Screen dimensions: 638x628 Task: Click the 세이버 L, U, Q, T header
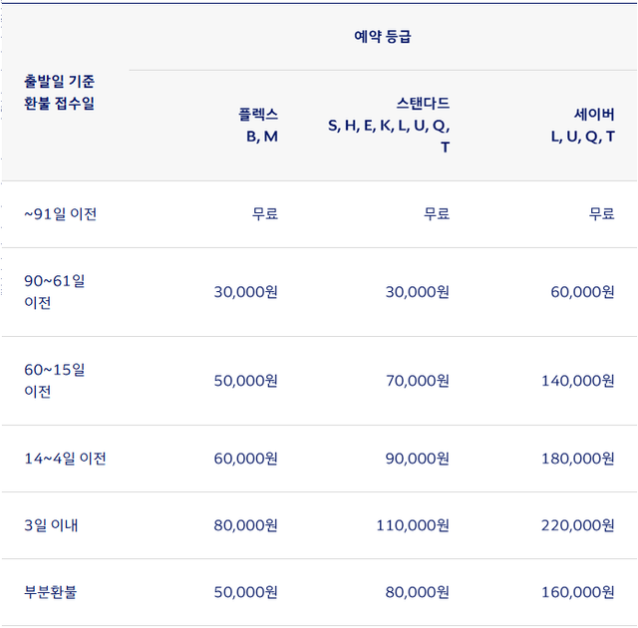[x=583, y=125]
